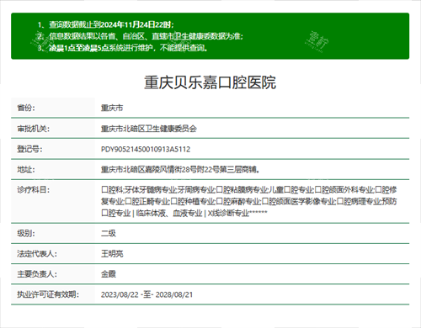
Task: Click the 登记号 label
Action: [x=29, y=149]
